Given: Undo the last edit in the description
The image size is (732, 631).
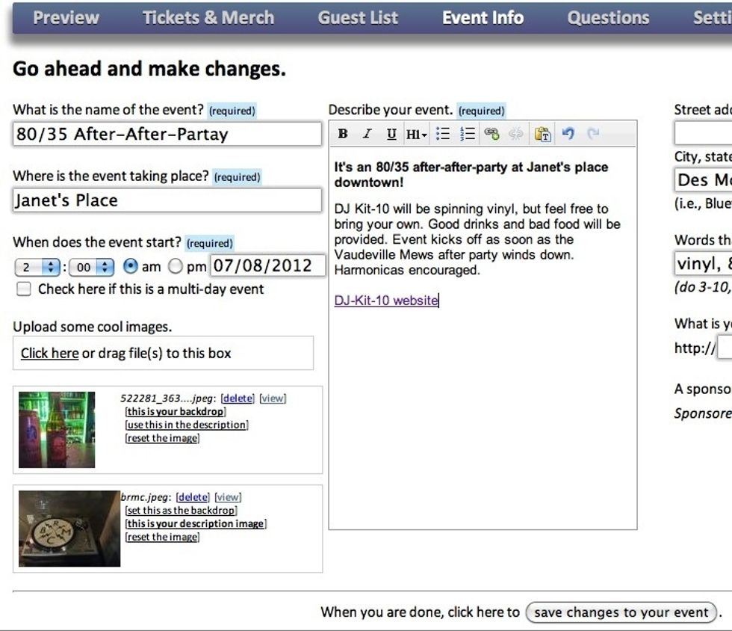Looking at the screenshot, I should pyautogui.click(x=568, y=134).
